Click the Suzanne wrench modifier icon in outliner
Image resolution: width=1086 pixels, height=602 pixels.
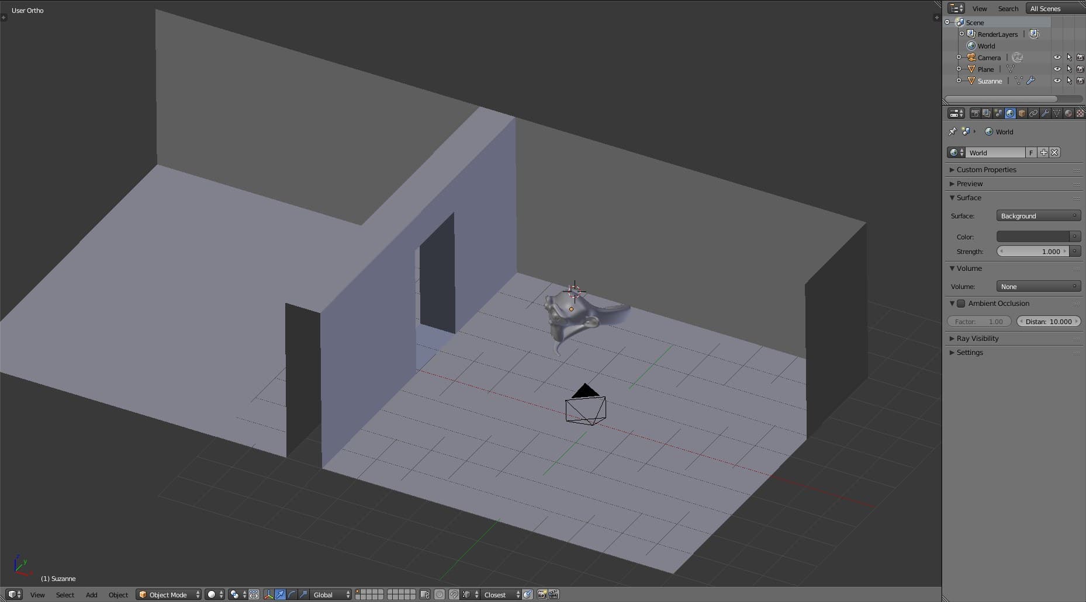[1031, 81]
